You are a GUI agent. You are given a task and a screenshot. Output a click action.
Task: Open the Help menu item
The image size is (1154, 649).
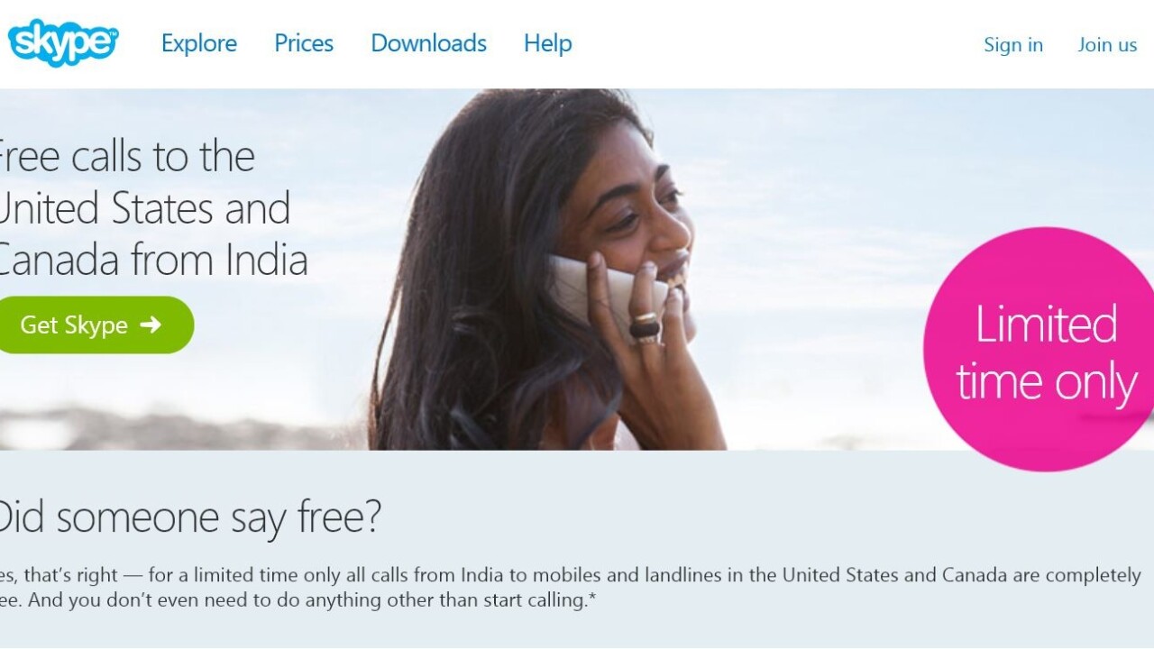tap(547, 43)
